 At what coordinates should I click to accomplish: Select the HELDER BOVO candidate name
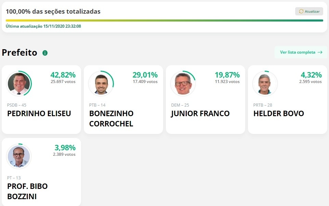tap(278, 113)
